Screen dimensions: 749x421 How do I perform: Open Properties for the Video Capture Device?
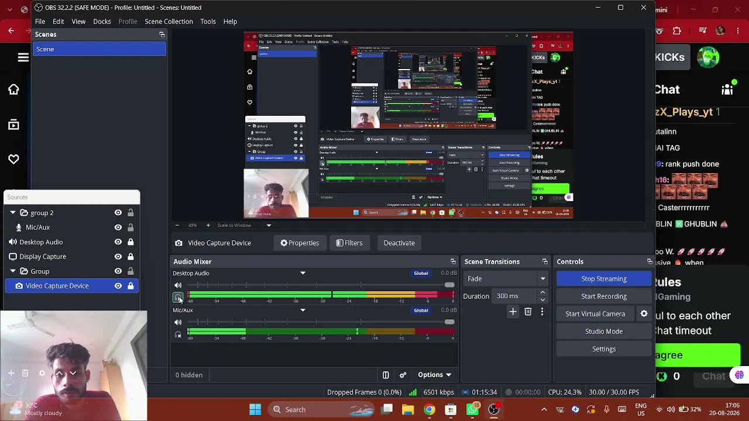[x=300, y=243]
